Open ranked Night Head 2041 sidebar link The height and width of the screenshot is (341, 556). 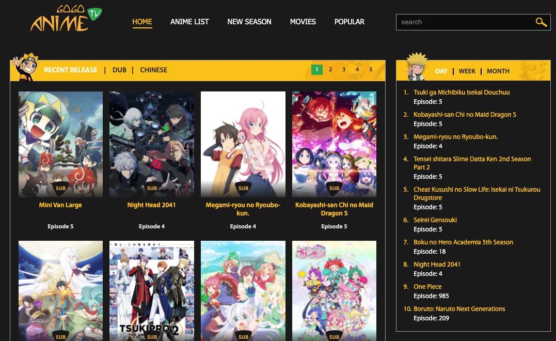click(437, 265)
